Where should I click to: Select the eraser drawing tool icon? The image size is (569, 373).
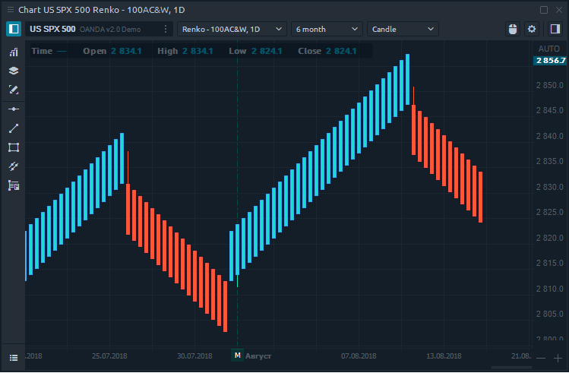tap(13, 90)
